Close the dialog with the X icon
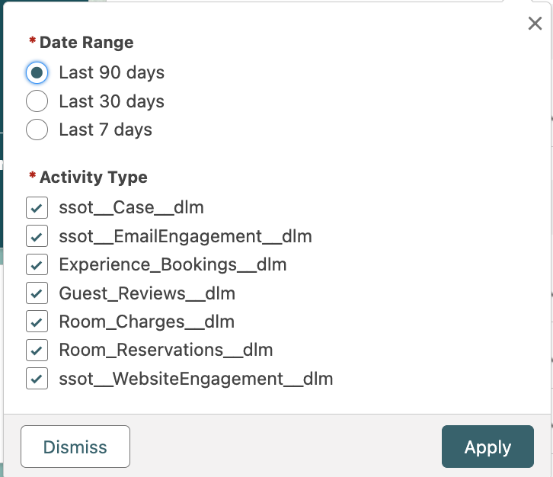553x477 pixels. click(535, 24)
